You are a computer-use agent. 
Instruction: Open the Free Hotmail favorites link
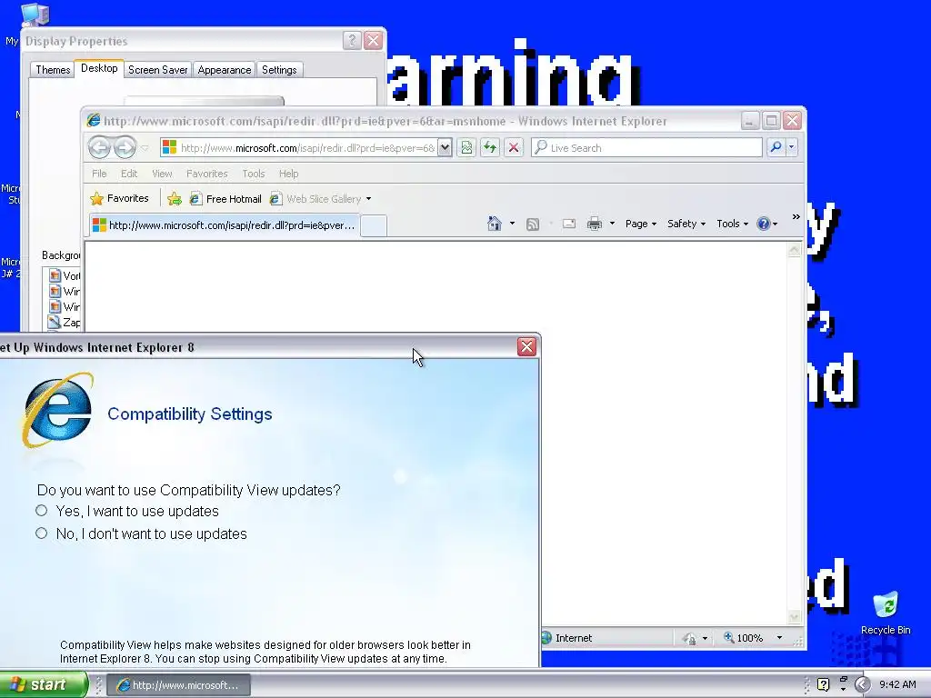(225, 199)
